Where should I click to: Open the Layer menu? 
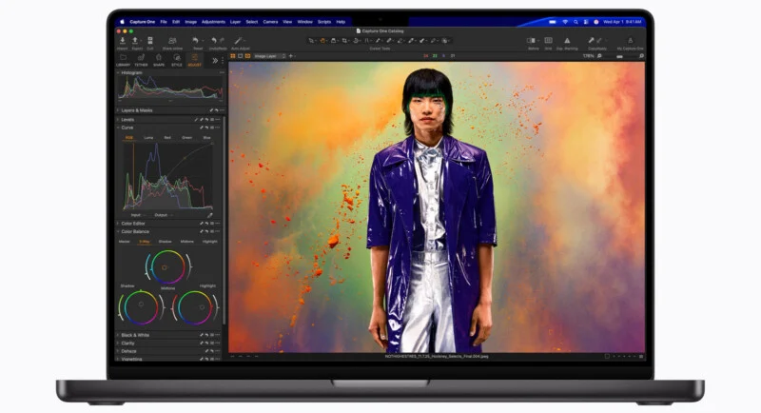235,22
